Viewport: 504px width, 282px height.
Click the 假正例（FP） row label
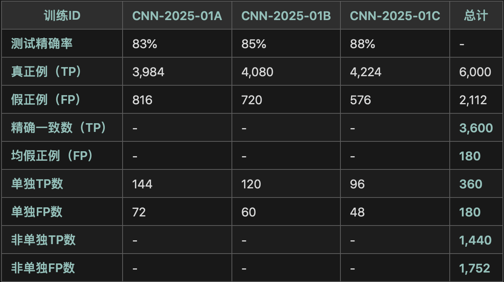pyautogui.click(x=47, y=100)
